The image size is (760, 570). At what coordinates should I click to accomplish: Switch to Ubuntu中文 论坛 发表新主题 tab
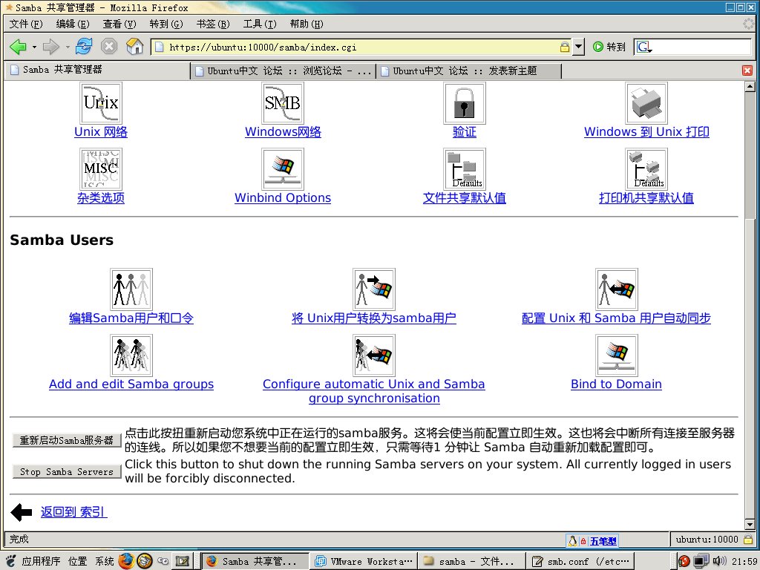pyautogui.click(x=469, y=71)
